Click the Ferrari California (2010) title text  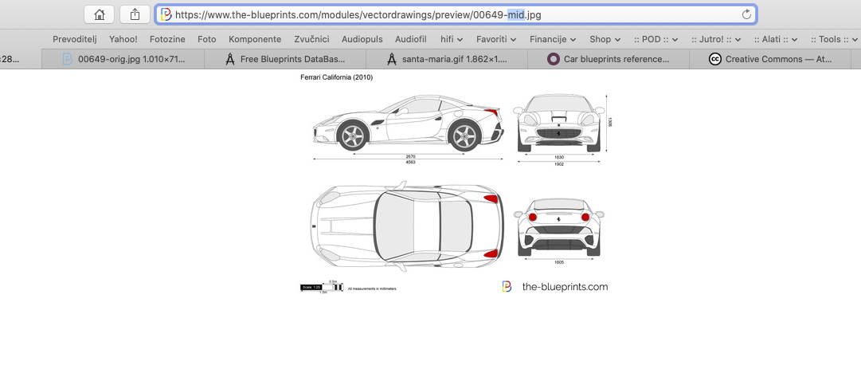click(337, 77)
